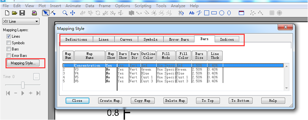
Task: Click the Map Num column header
Action: click(68, 56)
